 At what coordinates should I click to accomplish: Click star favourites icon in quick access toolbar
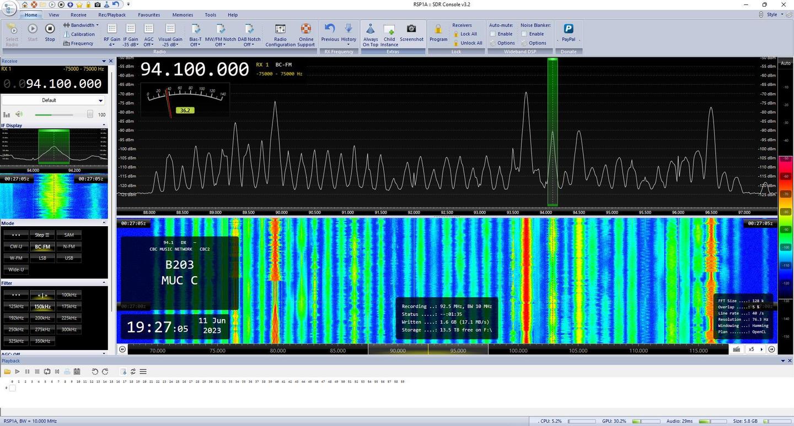79,4
